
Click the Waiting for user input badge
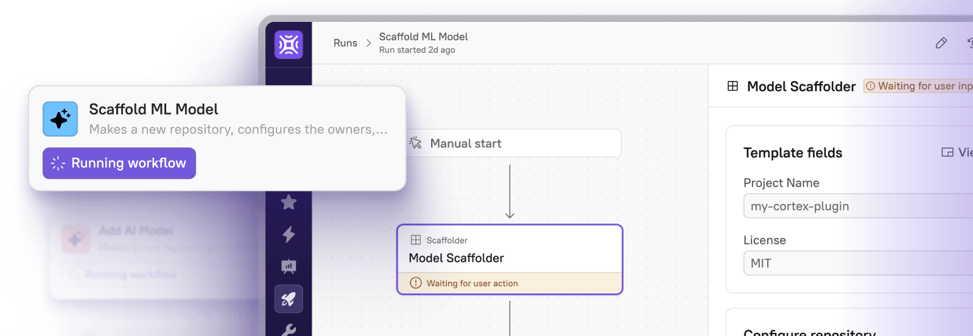(x=919, y=86)
